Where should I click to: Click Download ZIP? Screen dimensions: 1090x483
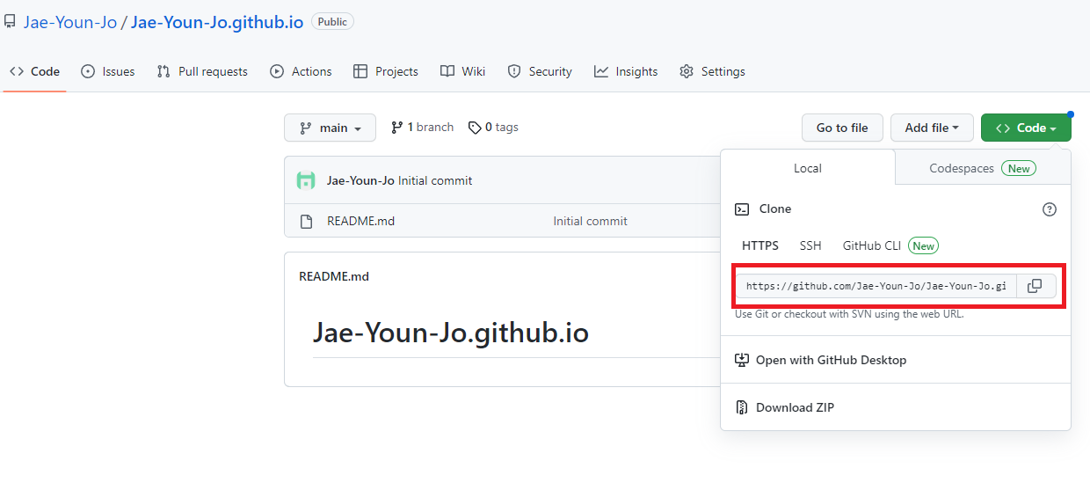pyautogui.click(x=783, y=407)
